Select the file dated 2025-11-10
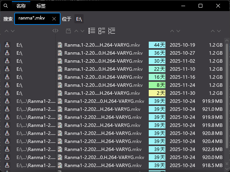Viewport: 230px width, 172px height. pos(182,69)
